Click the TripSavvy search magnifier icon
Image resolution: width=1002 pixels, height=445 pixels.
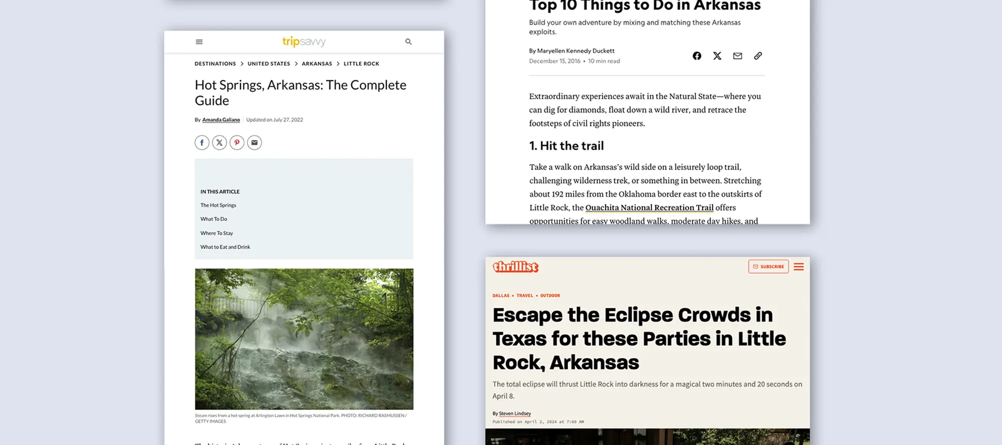click(x=408, y=42)
